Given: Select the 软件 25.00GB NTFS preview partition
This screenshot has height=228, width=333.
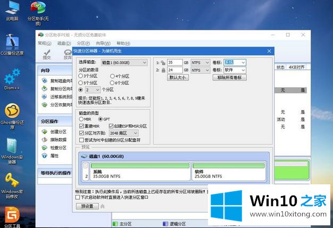Looking at the screenshot, I should click(x=229, y=172).
